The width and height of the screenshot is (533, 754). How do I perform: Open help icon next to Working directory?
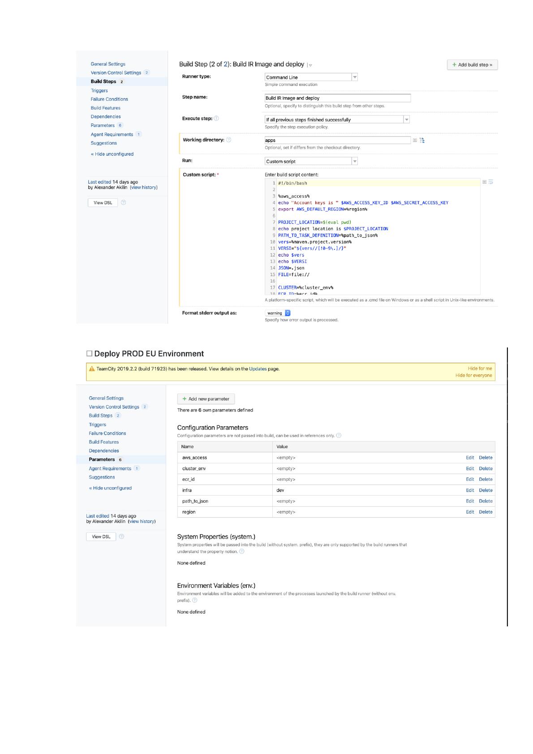point(228,140)
